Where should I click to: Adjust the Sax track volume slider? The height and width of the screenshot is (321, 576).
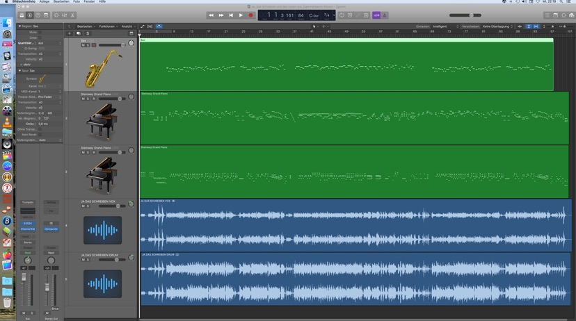(112, 45)
